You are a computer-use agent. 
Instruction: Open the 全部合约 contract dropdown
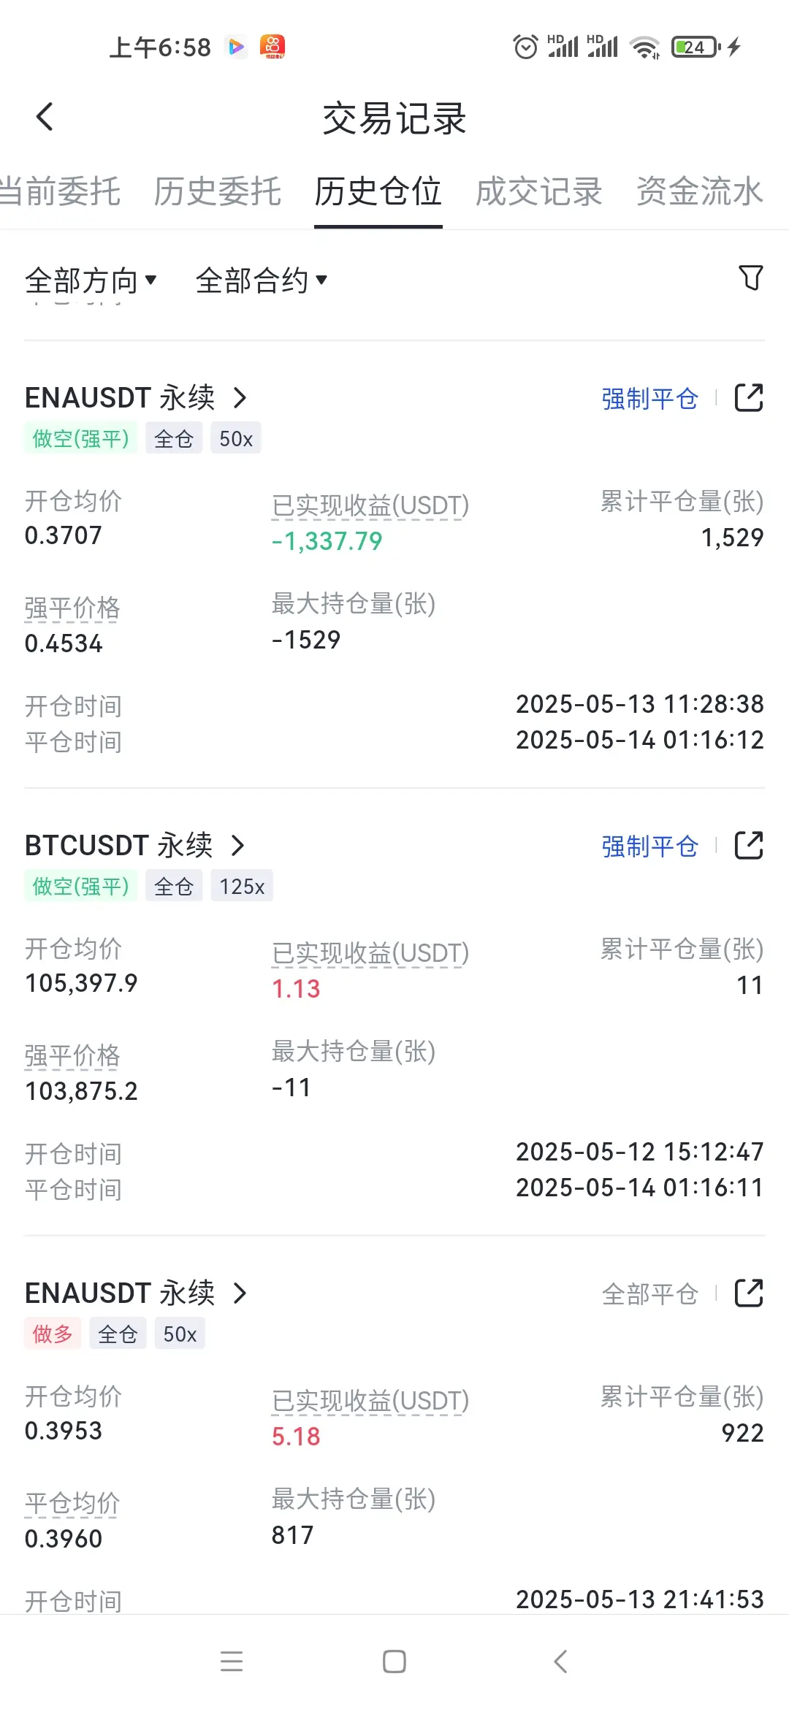pyautogui.click(x=262, y=280)
